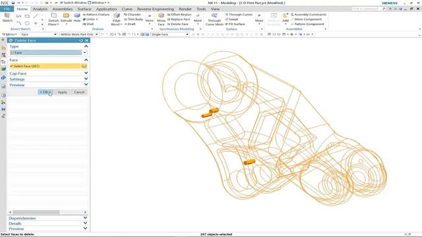Open the Tools tab

201,9
